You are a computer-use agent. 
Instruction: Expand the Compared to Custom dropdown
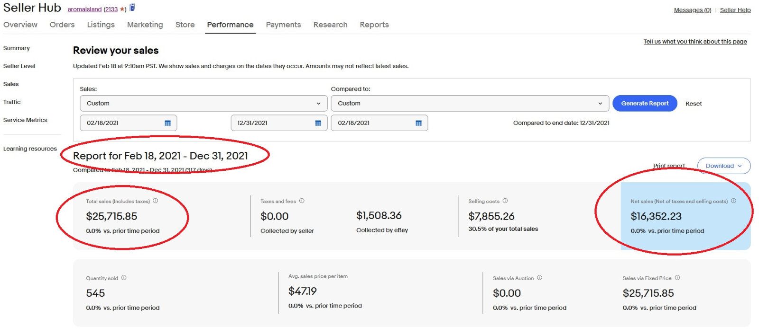pyautogui.click(x=470, y=103)
